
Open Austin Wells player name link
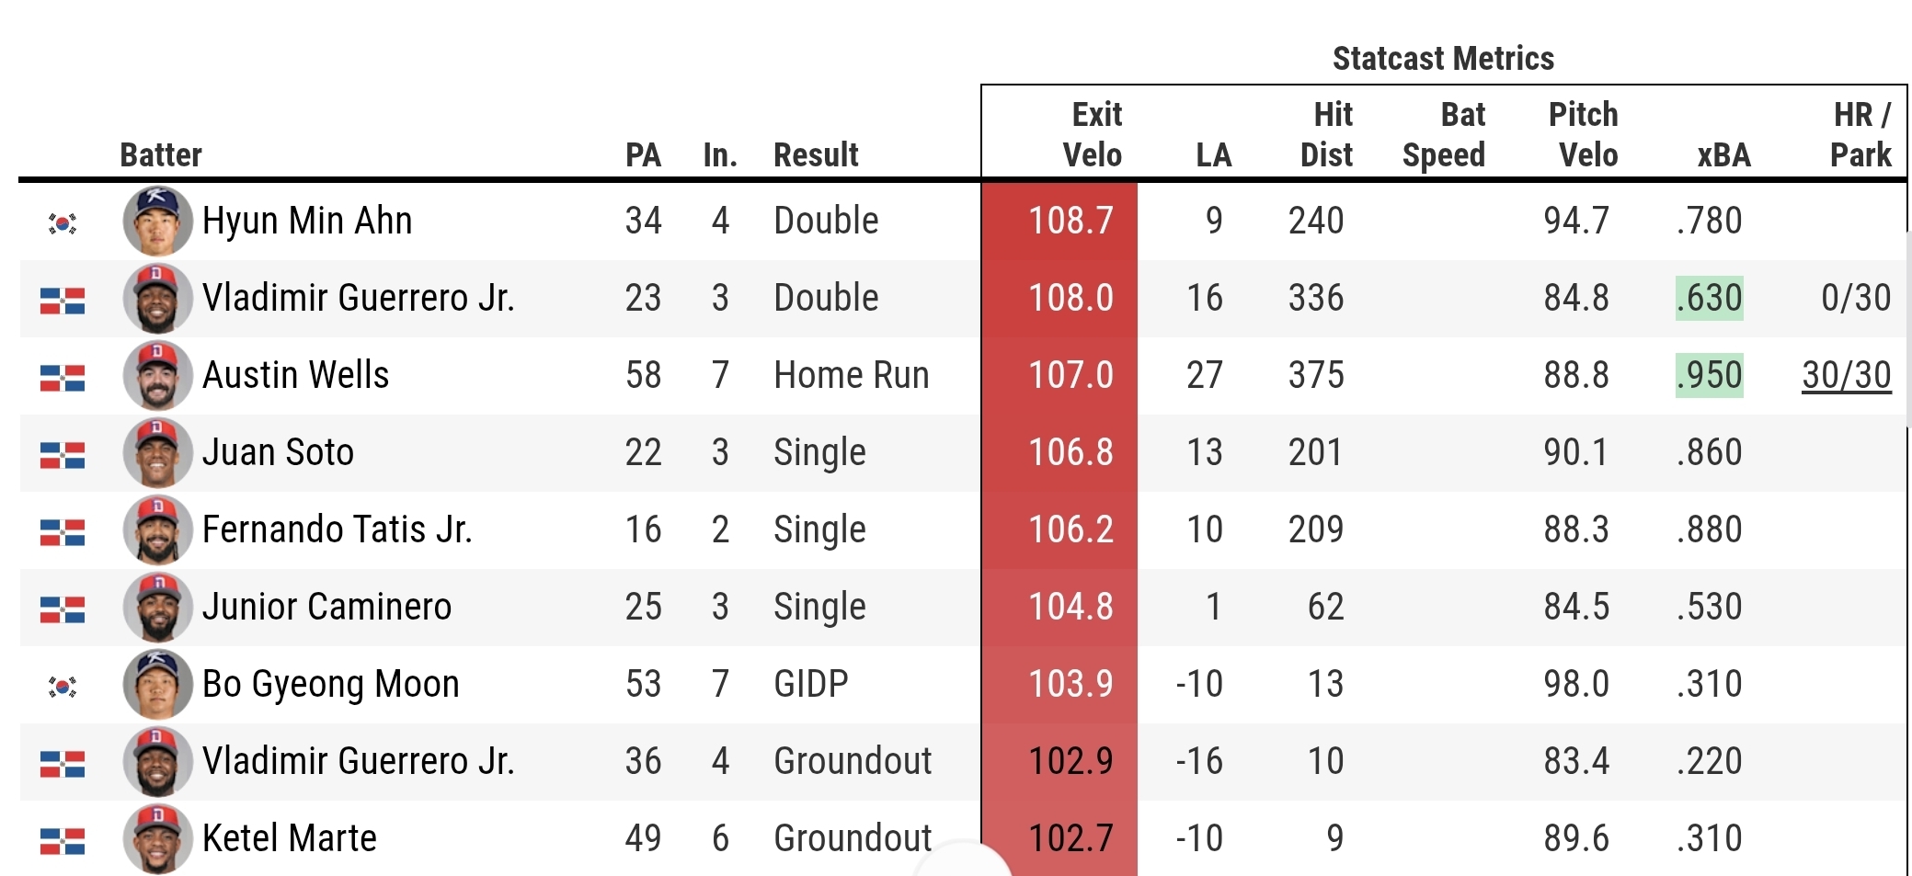pyautogui.click(x=295, y=375)
